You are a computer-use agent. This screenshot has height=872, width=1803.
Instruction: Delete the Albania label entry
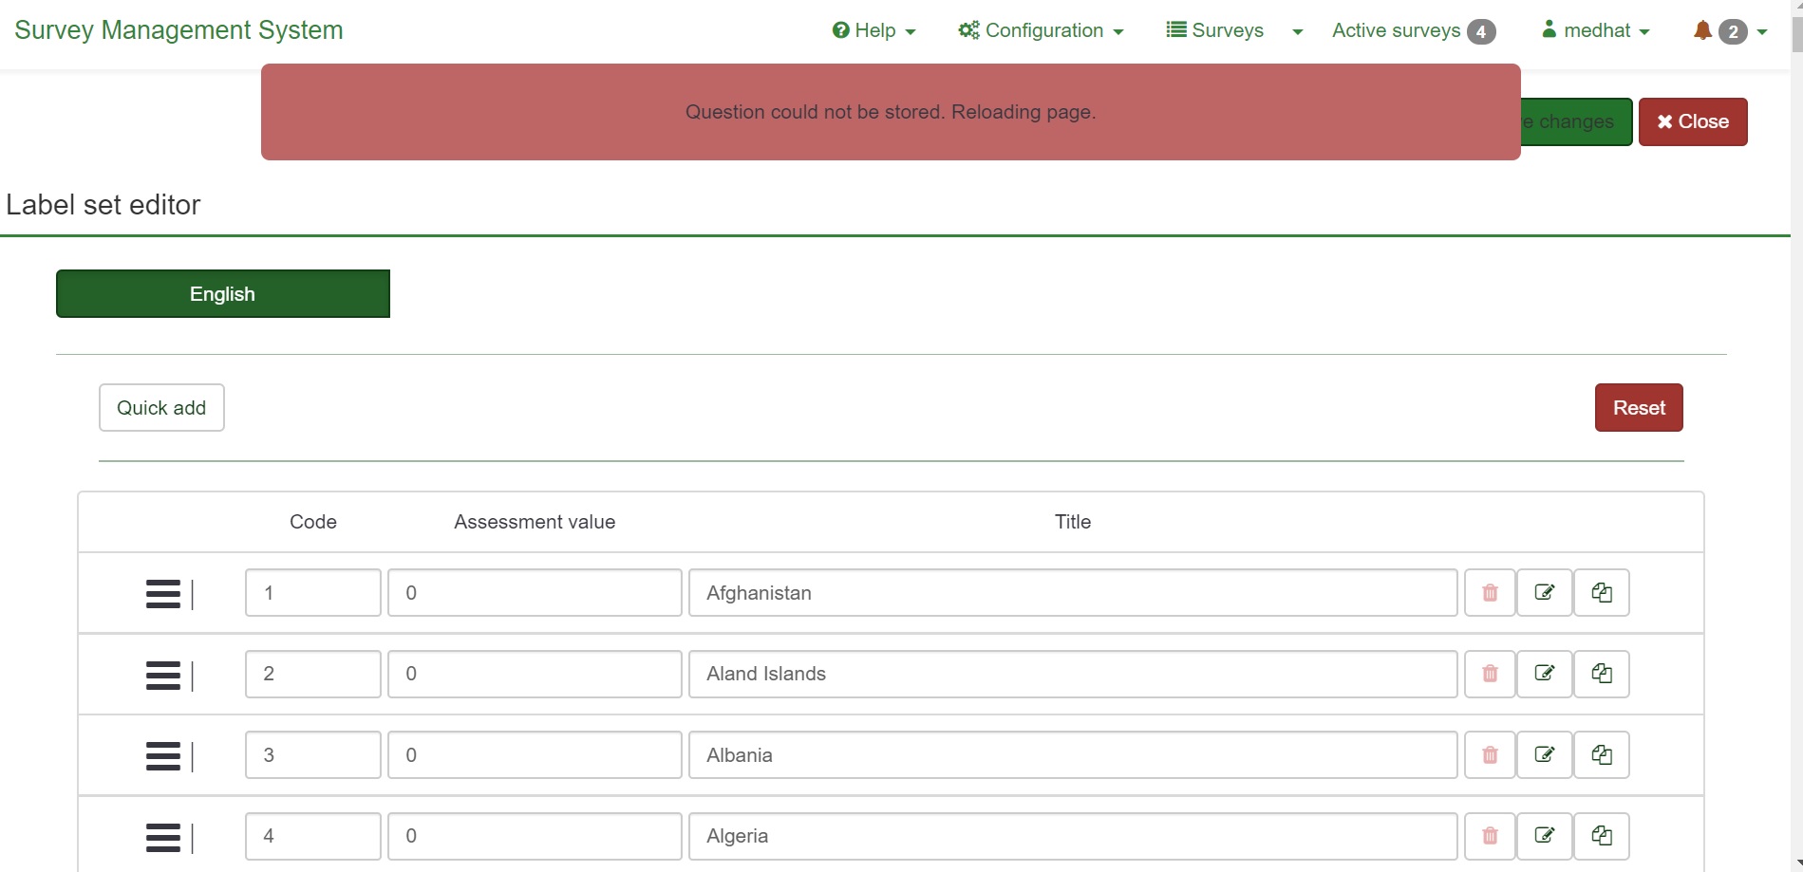[1490, 755]
